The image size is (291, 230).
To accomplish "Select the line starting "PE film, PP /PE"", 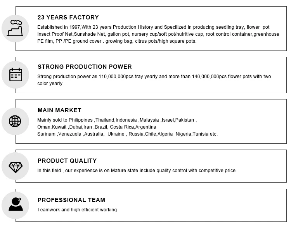I will coord(117,41).
